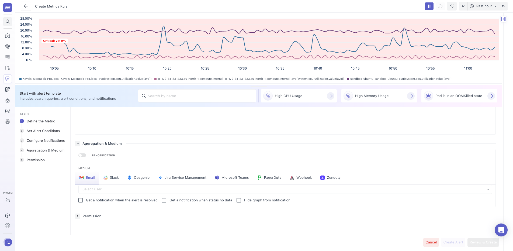Select the Email medium tab
This screenshot has height=251, width=513.
pyautogui.click(x=87, y=178)
